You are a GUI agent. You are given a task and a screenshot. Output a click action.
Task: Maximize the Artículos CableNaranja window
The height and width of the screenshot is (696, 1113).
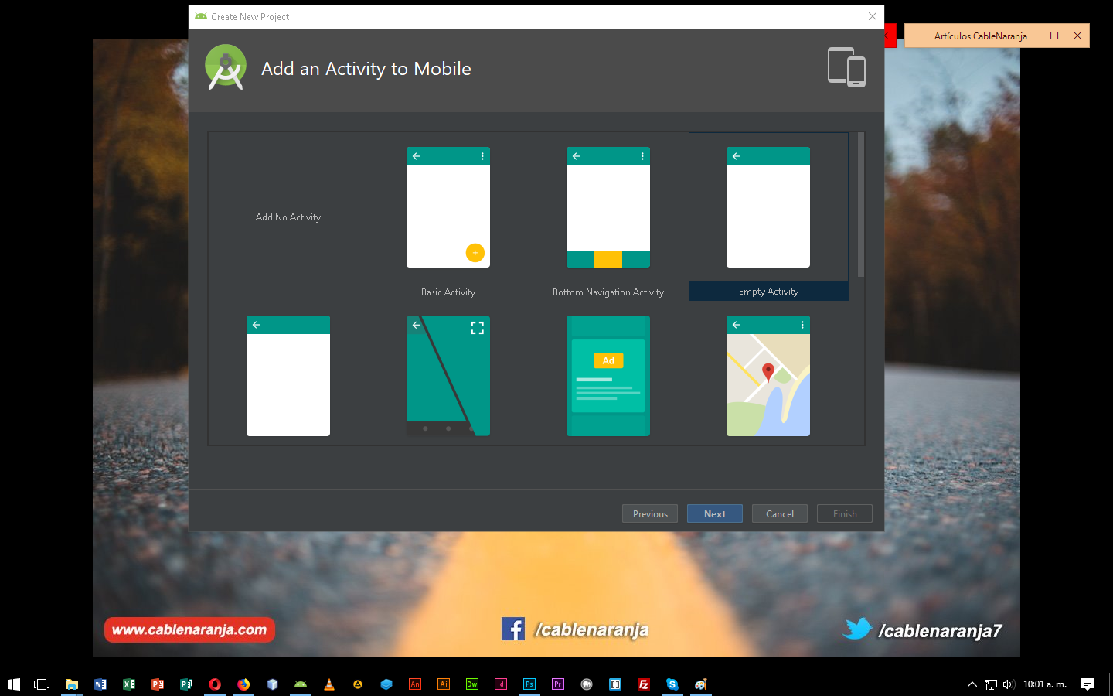pos(1054,36)
